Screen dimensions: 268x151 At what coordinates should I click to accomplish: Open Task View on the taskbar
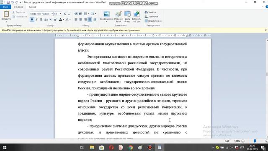(82, 147)
